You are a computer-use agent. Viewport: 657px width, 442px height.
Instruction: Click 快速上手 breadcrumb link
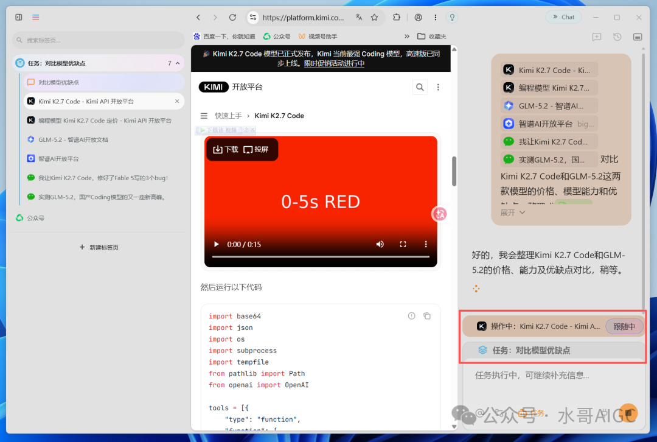pos(228,116)
